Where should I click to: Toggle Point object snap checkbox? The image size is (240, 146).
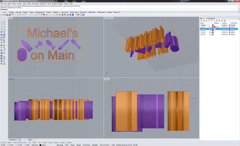pos(12,143)
